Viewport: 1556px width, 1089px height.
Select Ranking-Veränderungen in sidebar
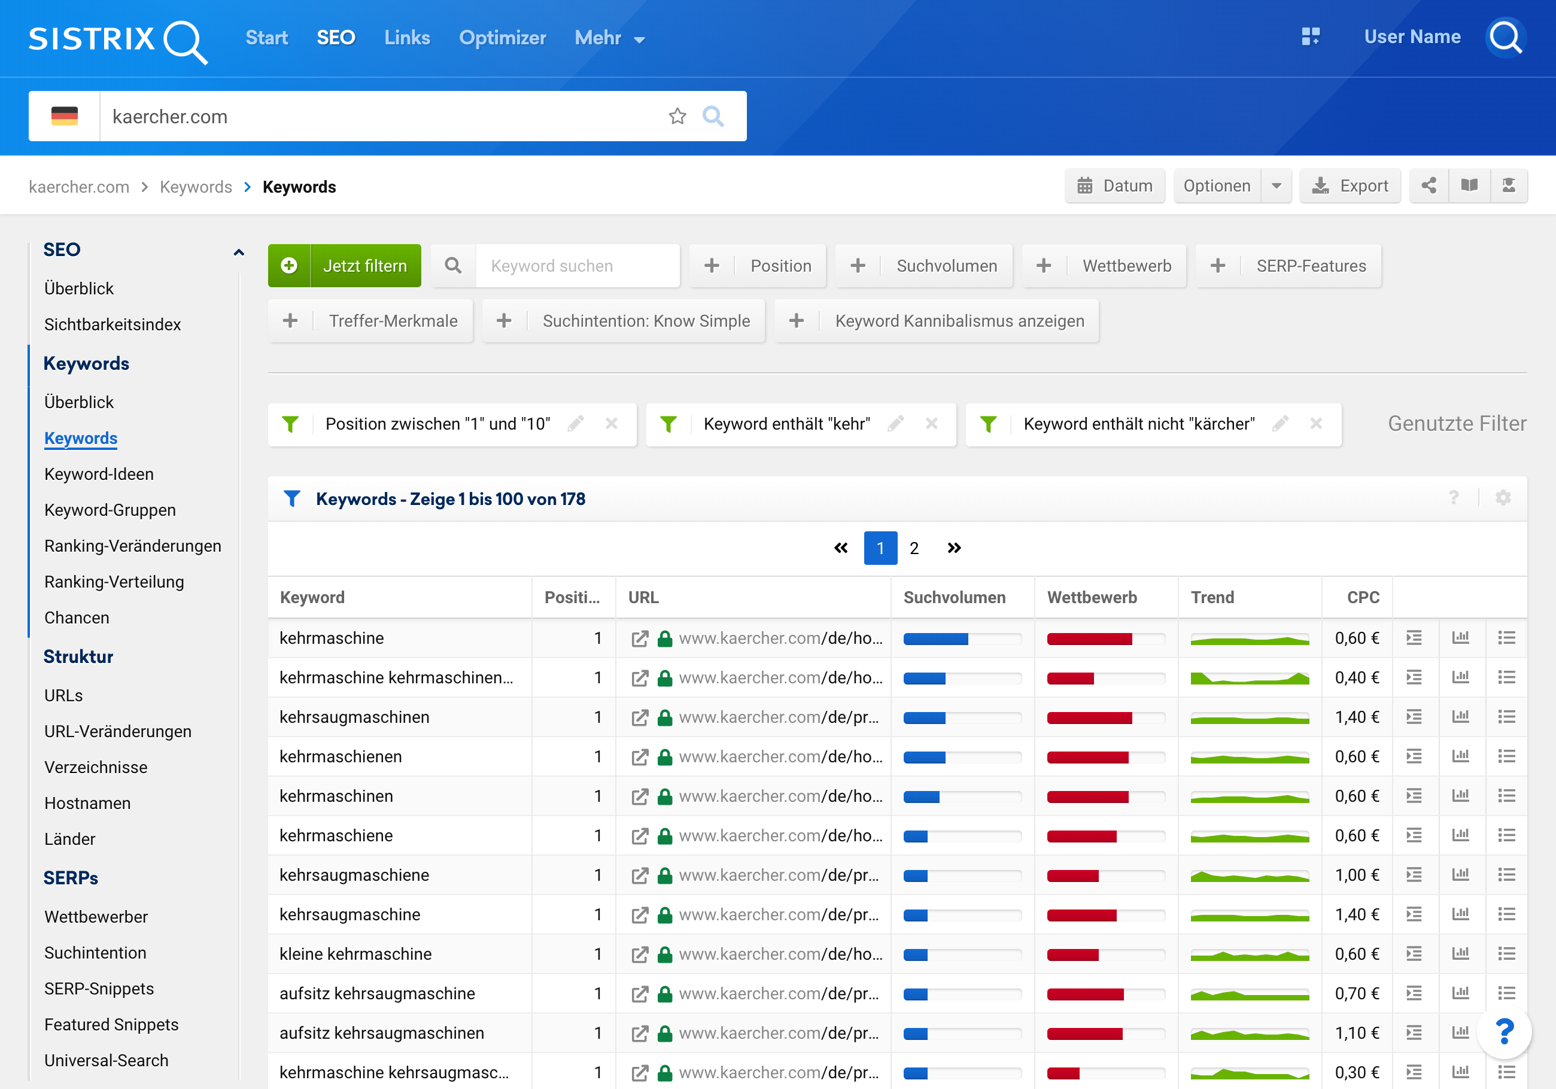coord(132,546)
